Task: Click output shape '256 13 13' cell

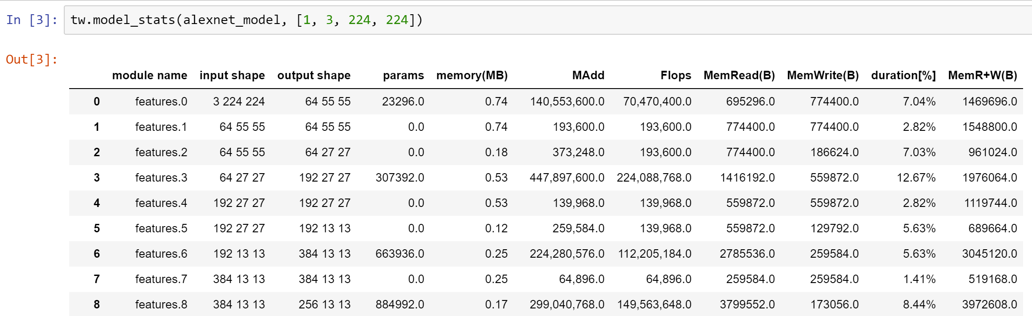Action: point(324,304)
